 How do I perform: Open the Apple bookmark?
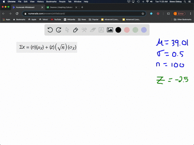(32, 19)
